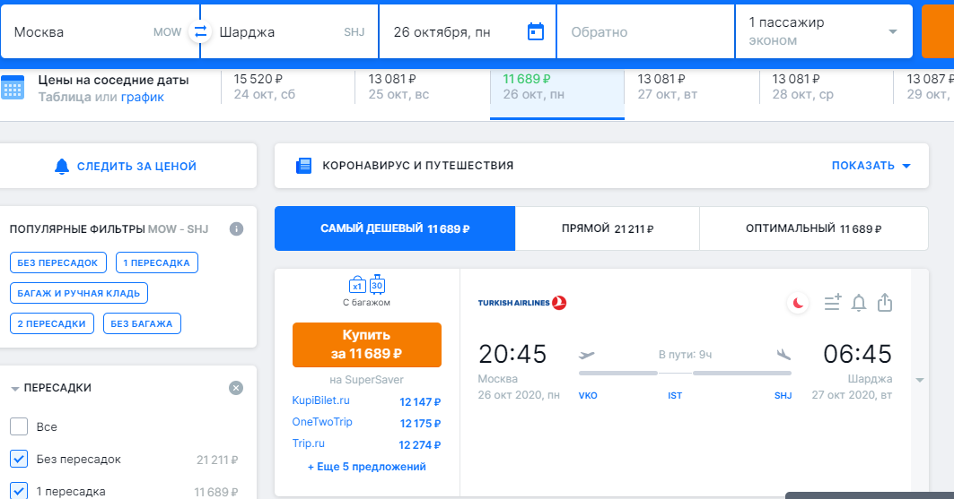The height and width of the screenshot is (499, 954).
Task: Click the destination field 'Шарджа'
Action: 290,31
